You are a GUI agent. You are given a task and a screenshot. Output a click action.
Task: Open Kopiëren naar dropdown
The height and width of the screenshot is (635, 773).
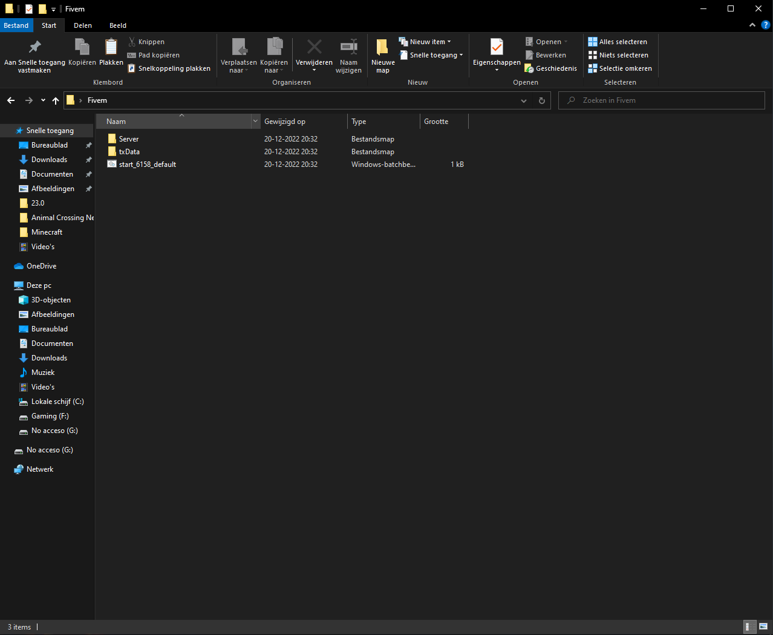[274, 56]
